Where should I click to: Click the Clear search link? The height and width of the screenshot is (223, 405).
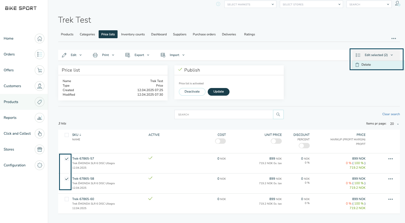point(391,114)
